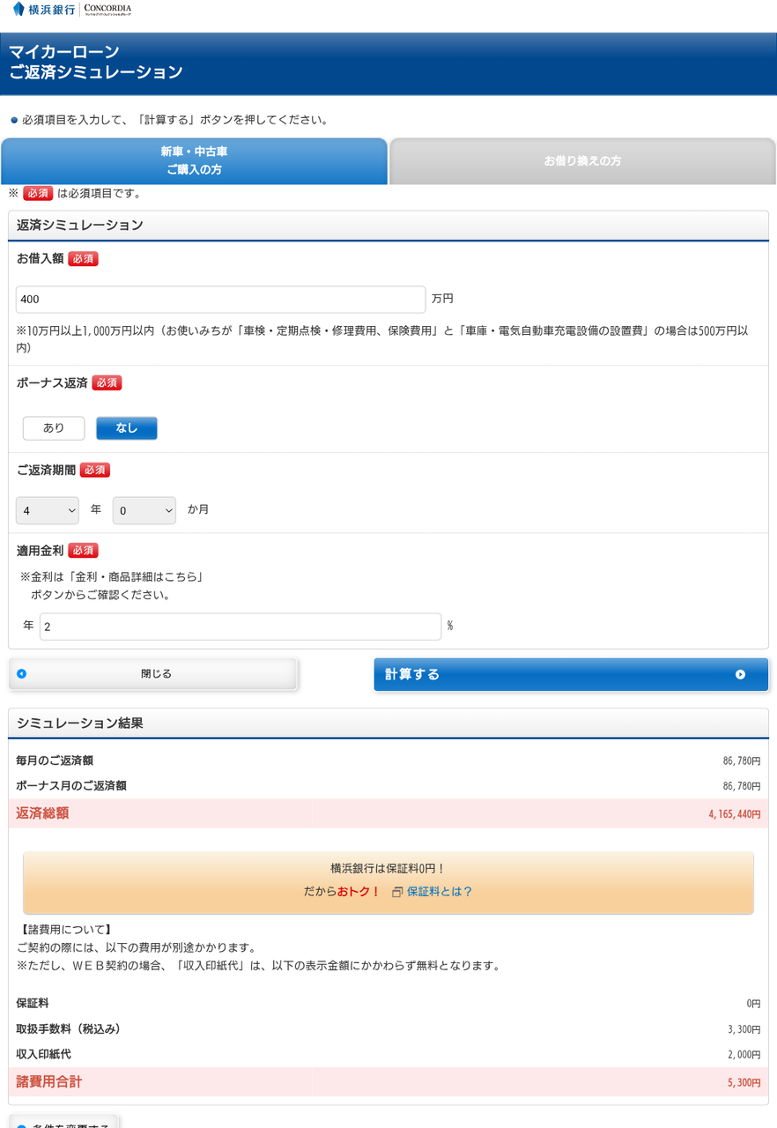This screenshot has height=1128, width=777.
Task: Choose なし for bonus repayment
Action: [127, 428]
